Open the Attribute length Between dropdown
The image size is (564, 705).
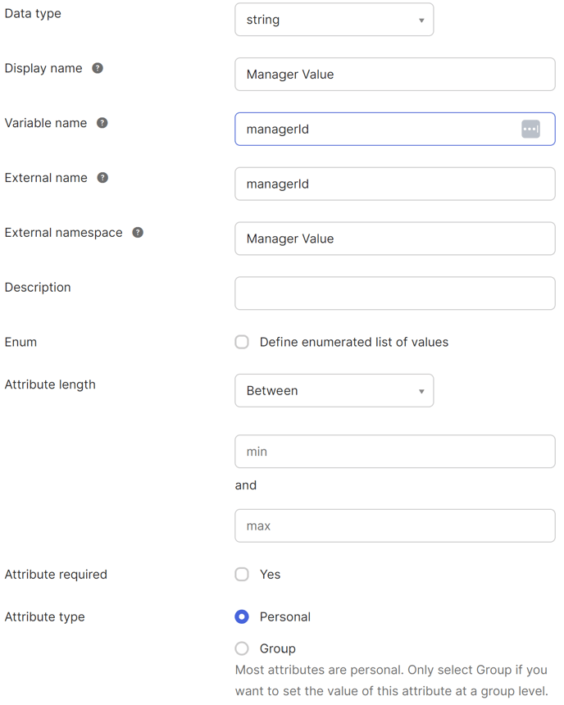tap(334, 391)
